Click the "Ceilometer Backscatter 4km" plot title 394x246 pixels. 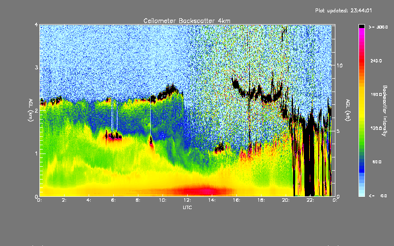187,21
